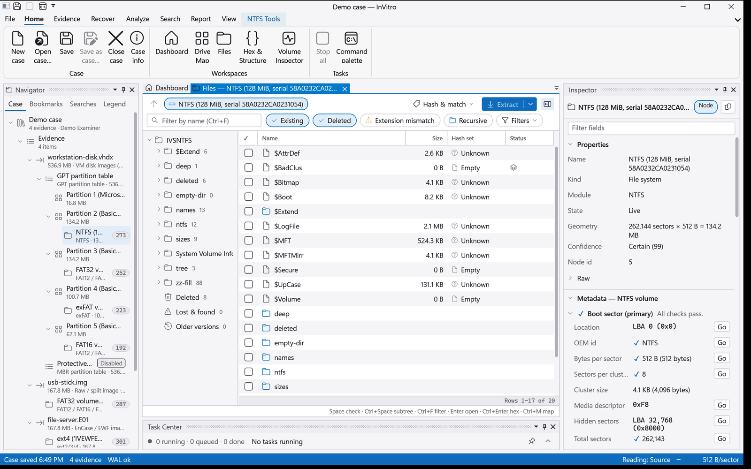Close the case via Close case icon
This screenshot has width=751, height=469.
point(116,47)
